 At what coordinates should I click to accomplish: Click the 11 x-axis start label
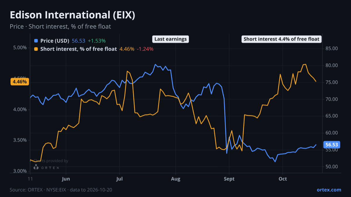(x=30, y=179)
